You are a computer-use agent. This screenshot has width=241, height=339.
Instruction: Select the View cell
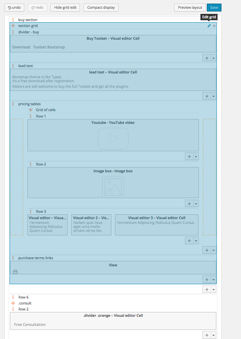point(113,268)
